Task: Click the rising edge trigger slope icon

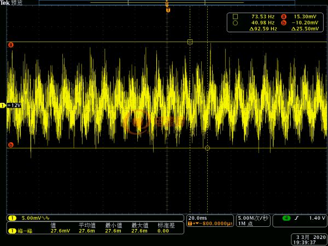Action: point(296,218)
